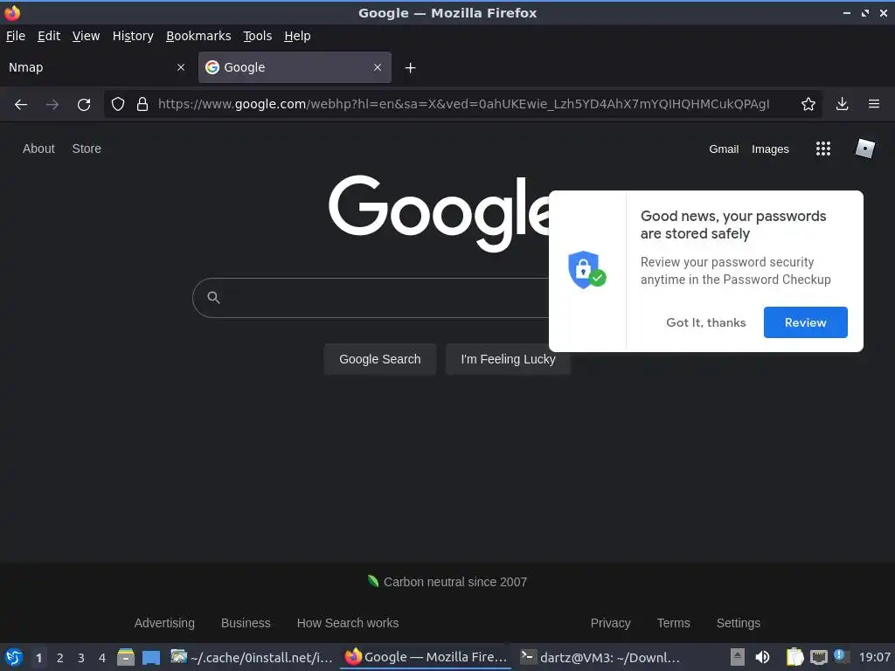This screenshot has width=895, height=671.
Task: Open the tracking protection shield icon
Action: point(118,105)
